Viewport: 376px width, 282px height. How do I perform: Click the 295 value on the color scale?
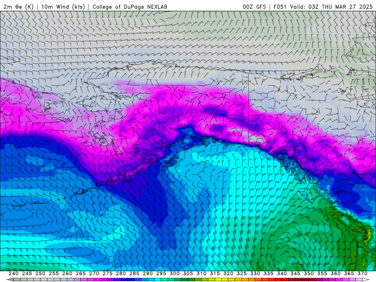tap(161, 274)
